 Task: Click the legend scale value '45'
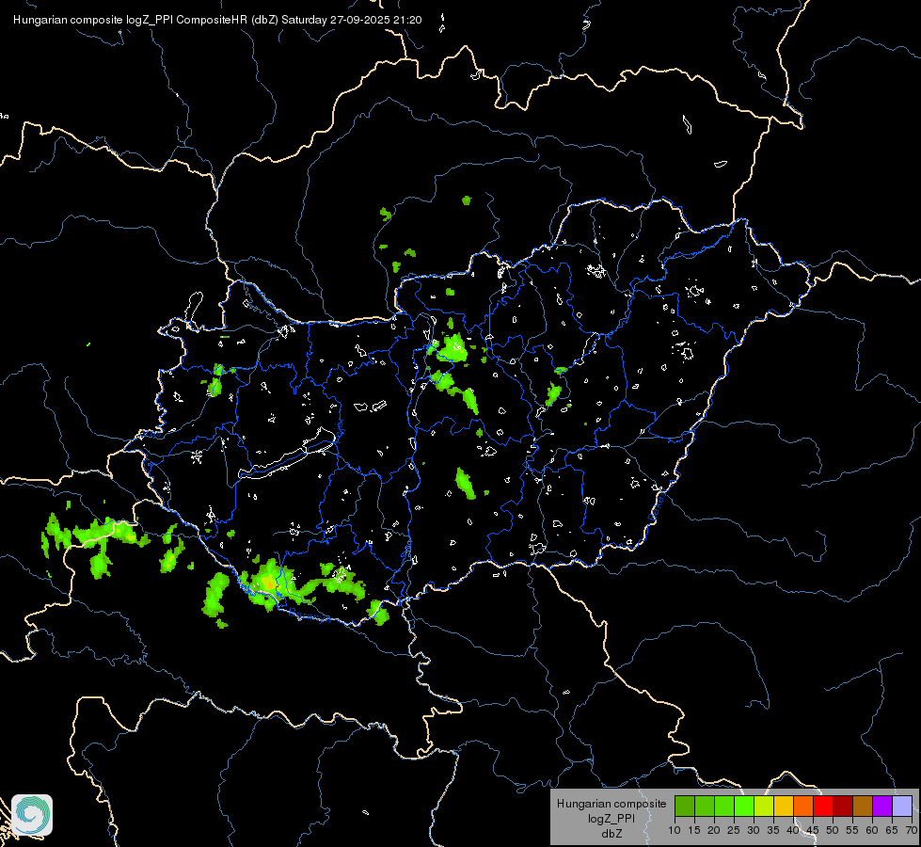812,831
